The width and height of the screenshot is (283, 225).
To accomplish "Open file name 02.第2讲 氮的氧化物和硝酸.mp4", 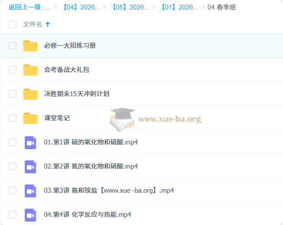I will click(x=91, y=166).
